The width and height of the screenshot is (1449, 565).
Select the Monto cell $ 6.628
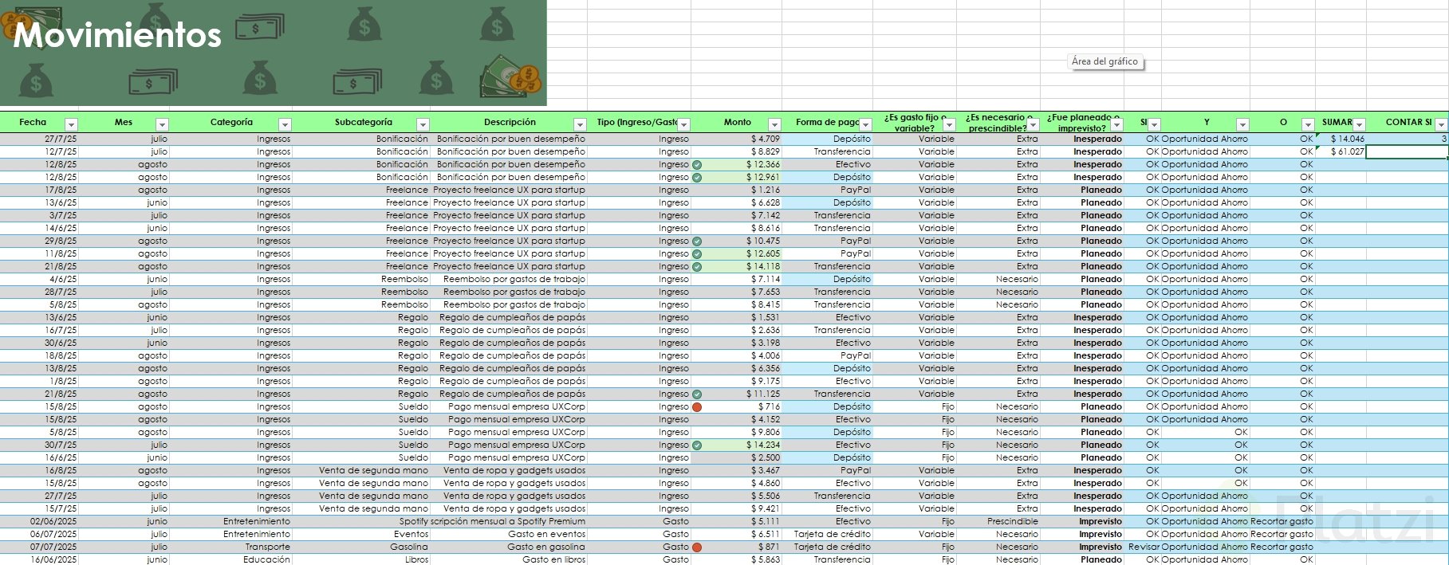[x=736, y=202]
